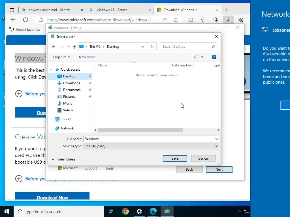Click the horizontal scrollbar right arrow
Image resolution: width=290 pixels, height=217 pixels.
coord(218,130)
